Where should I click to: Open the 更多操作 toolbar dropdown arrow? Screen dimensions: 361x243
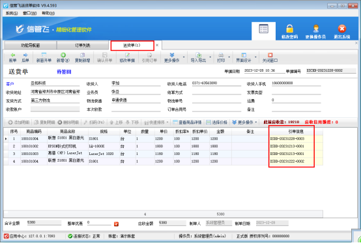(184, 57)
